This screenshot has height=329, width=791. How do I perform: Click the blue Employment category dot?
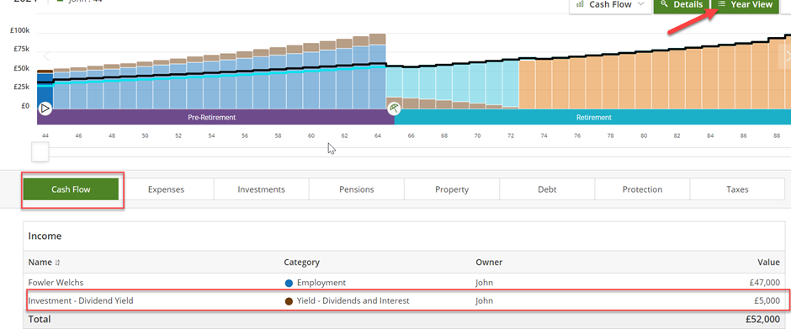click(289, 283)
